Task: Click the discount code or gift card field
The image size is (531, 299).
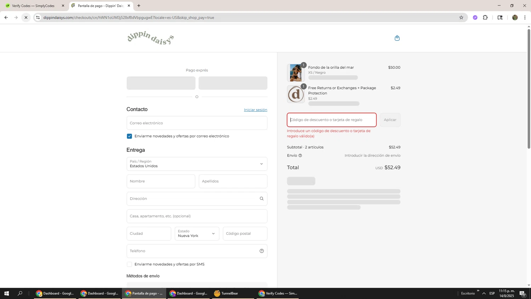Action: pyautogui.click(x=332, y=120)
